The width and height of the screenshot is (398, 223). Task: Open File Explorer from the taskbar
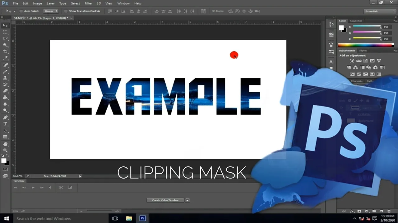pos(129,218)
